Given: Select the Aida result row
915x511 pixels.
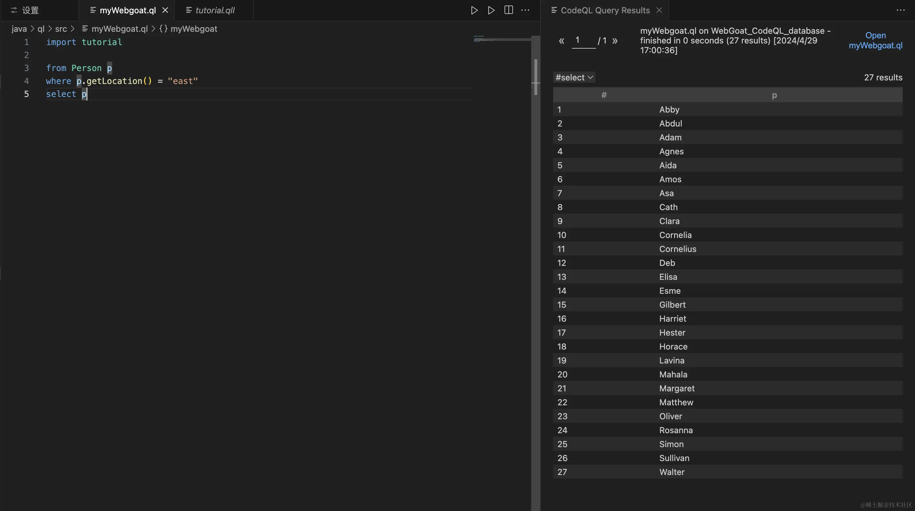Looking at the screenshot, I should coord(728,165).
